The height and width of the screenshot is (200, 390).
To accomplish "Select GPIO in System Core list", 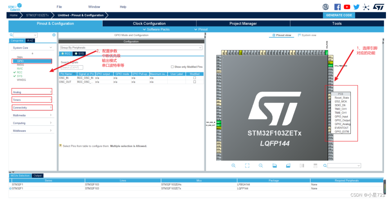I will [x=32, y=61].
